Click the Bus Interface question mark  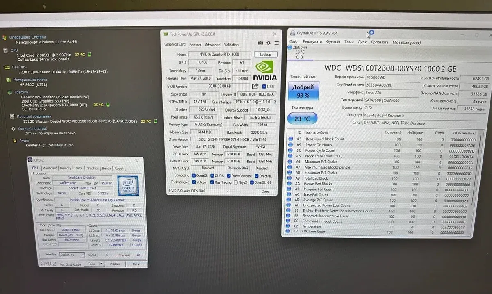tap(275, 102)
